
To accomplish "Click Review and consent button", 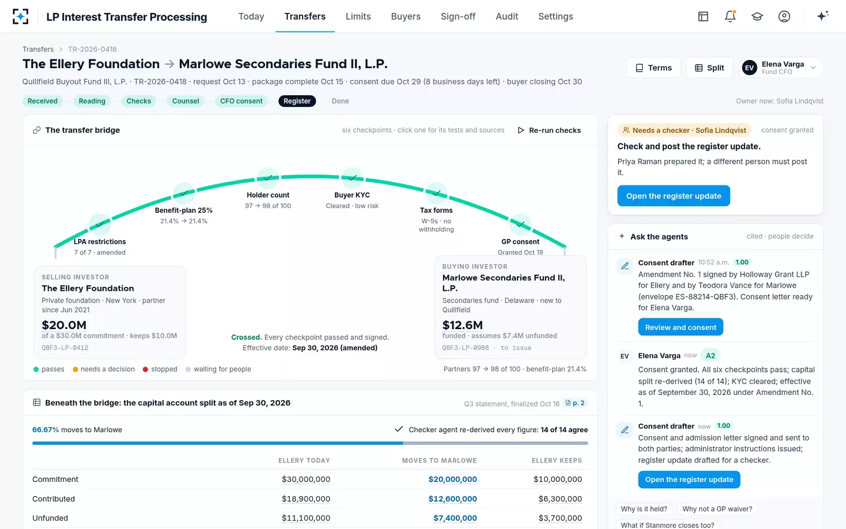I will point(680,327).
